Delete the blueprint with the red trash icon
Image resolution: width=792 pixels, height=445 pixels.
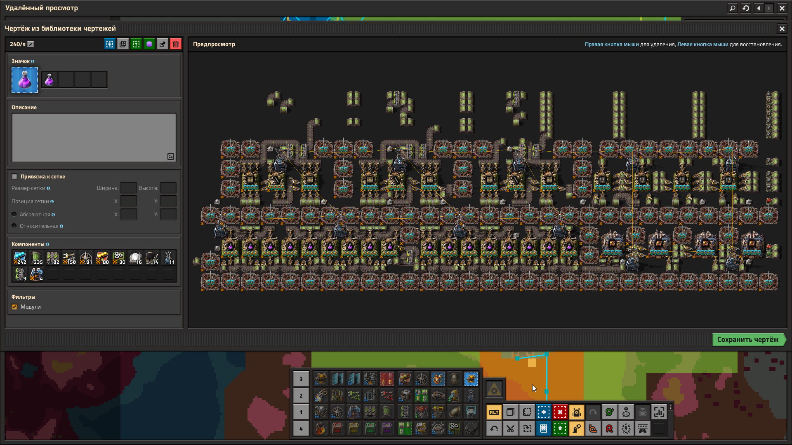tap(176, 44)
